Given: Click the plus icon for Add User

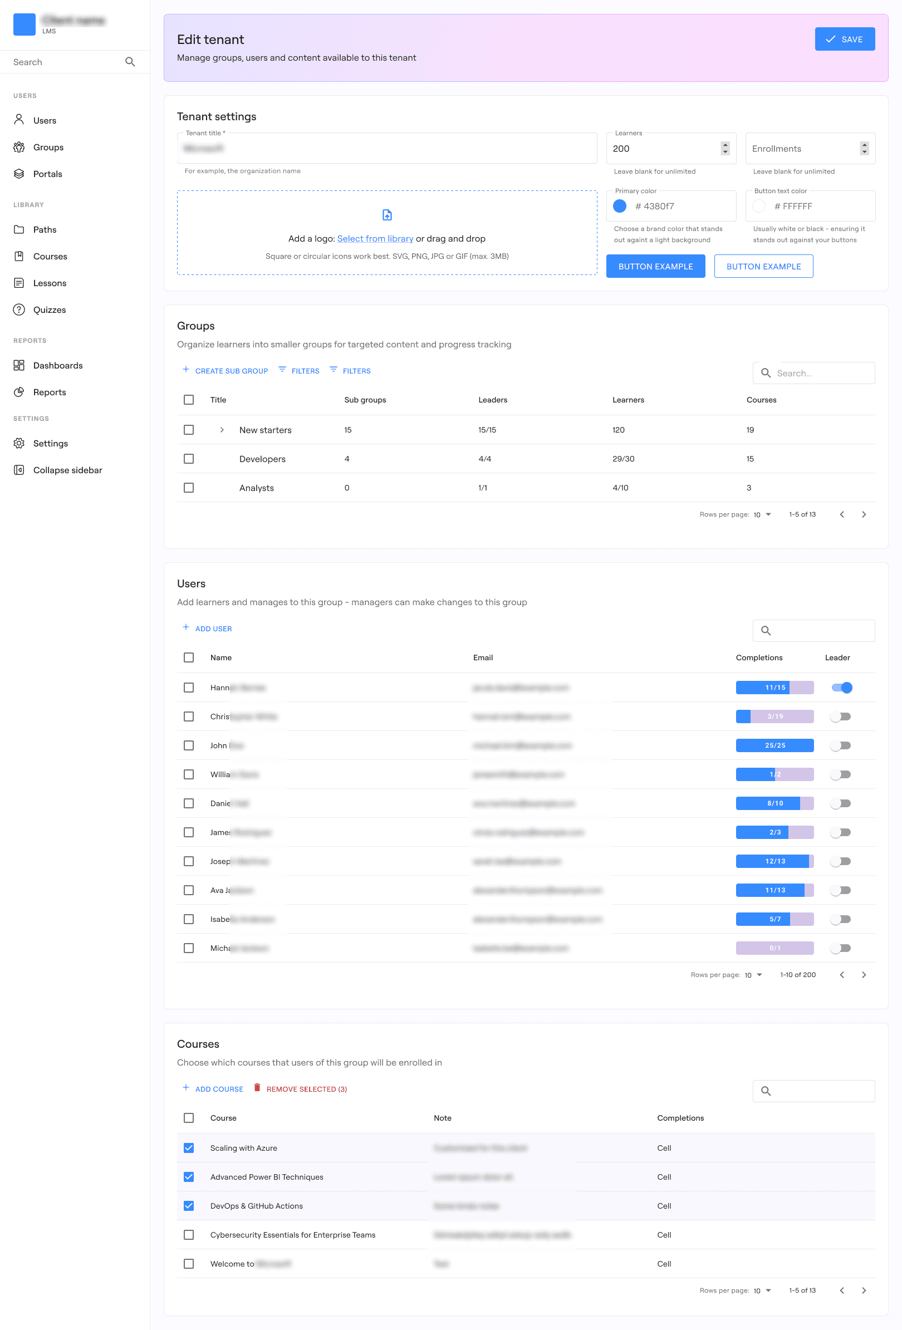Looking at the screenshot, I should (x=185, y=628).
